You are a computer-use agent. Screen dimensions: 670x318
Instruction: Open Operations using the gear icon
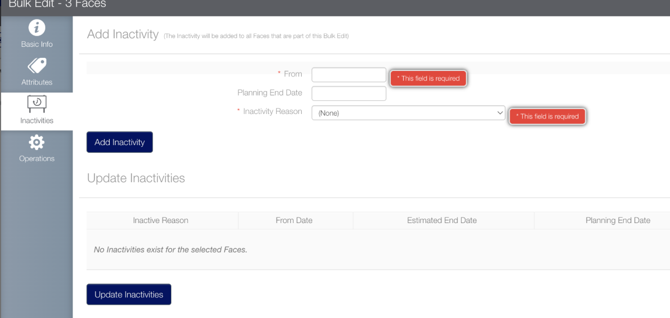tap(37, 142)
